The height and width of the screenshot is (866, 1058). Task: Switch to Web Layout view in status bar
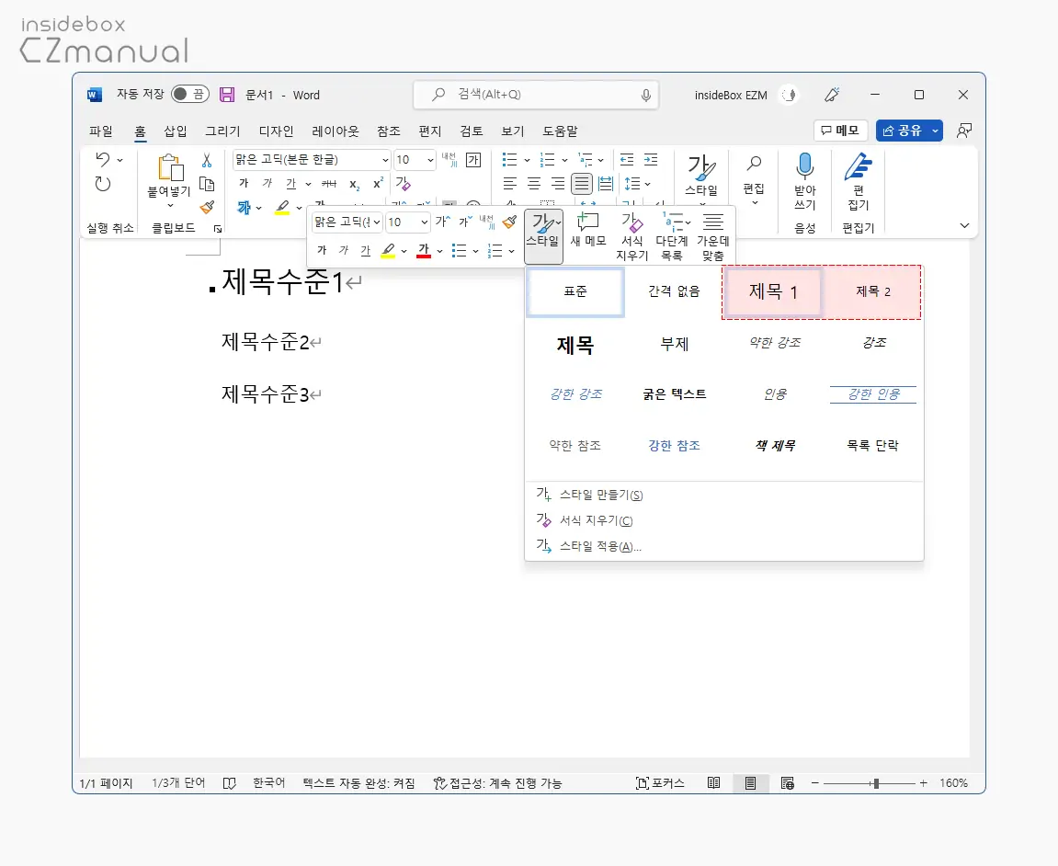pos(787,783)
